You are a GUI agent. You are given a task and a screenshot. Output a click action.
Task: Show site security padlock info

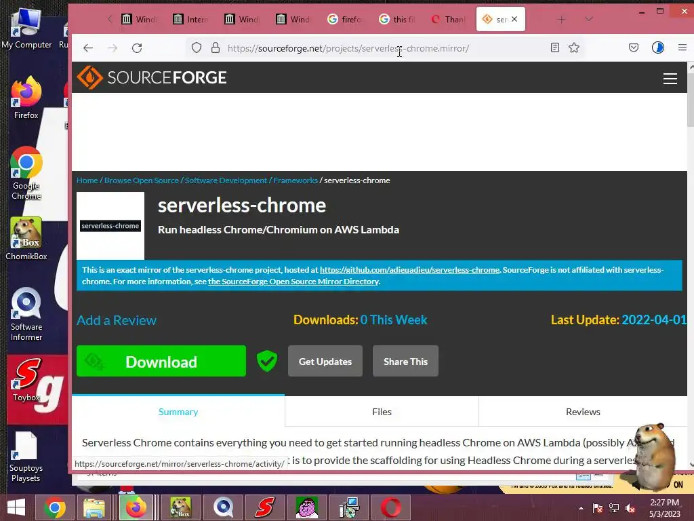tap(216, 48)
